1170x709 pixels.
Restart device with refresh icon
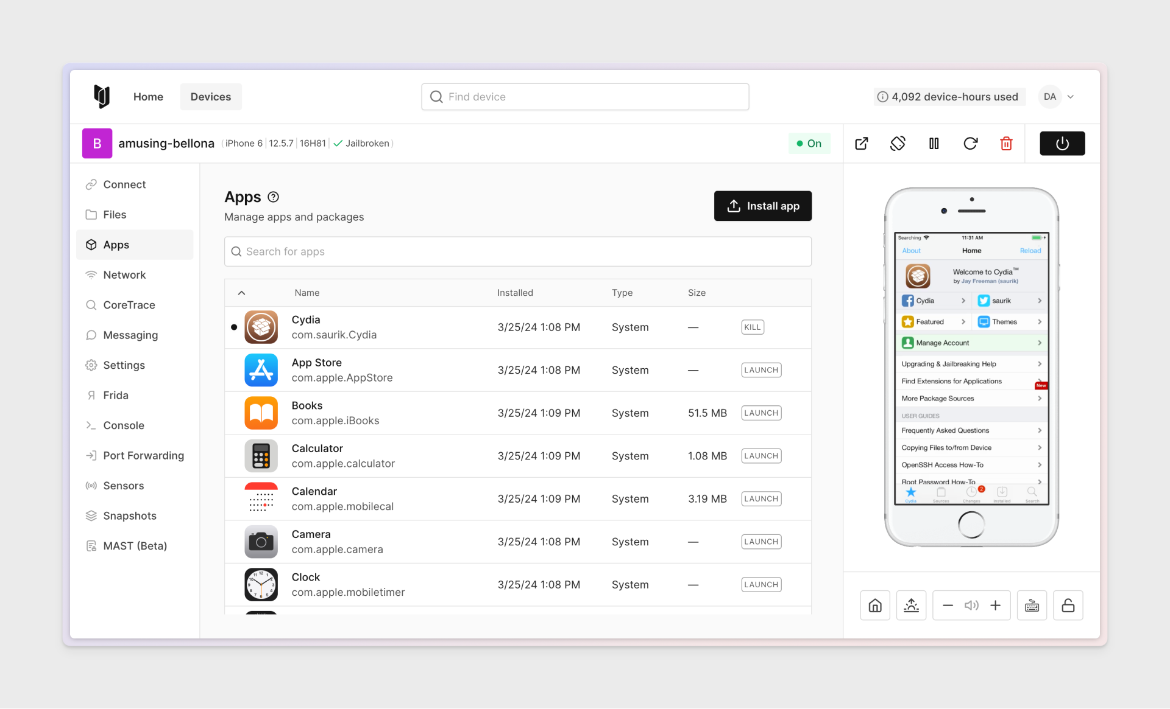pyautogui.click(x=970, y=144)
